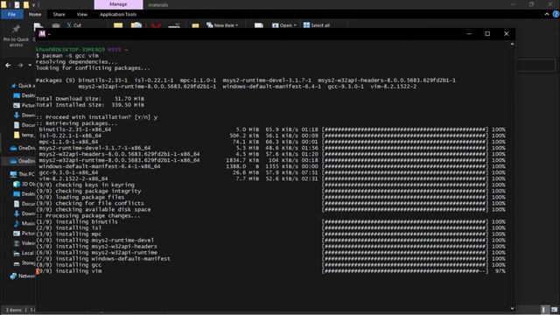Viewport: 560px width, 315px height.
Task: Open Pictures under Quick access
Action: tap(24, 105)
